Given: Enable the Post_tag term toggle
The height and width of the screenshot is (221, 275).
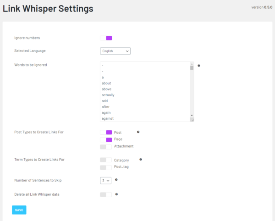Looking at the screenshot, I should [106, 167].
